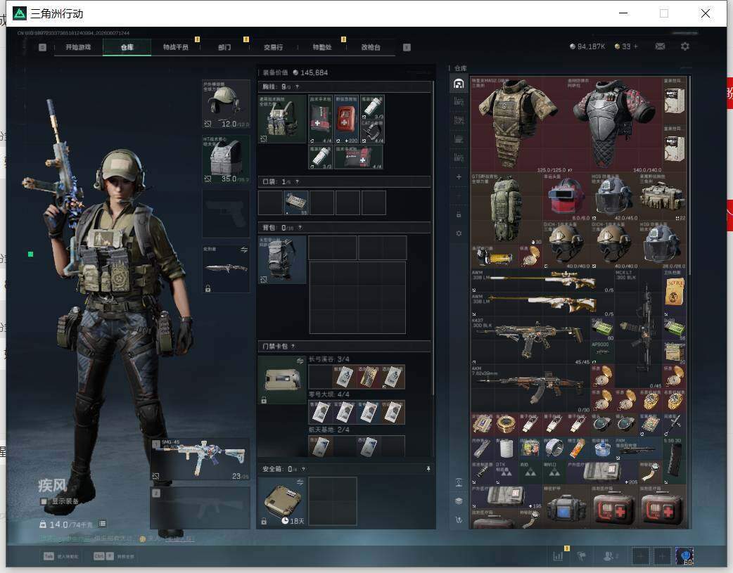The width and height of the screenshot is (733, 573).
Task: Switch to the 开始游戏 tab
Action: [x=78, y=47]
